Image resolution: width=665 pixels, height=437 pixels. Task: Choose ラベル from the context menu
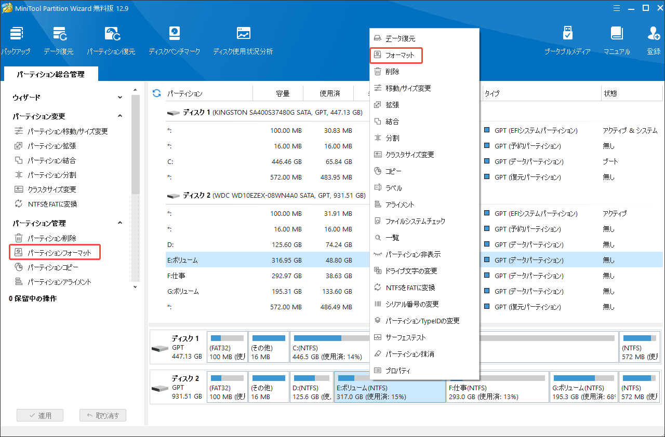424,188
